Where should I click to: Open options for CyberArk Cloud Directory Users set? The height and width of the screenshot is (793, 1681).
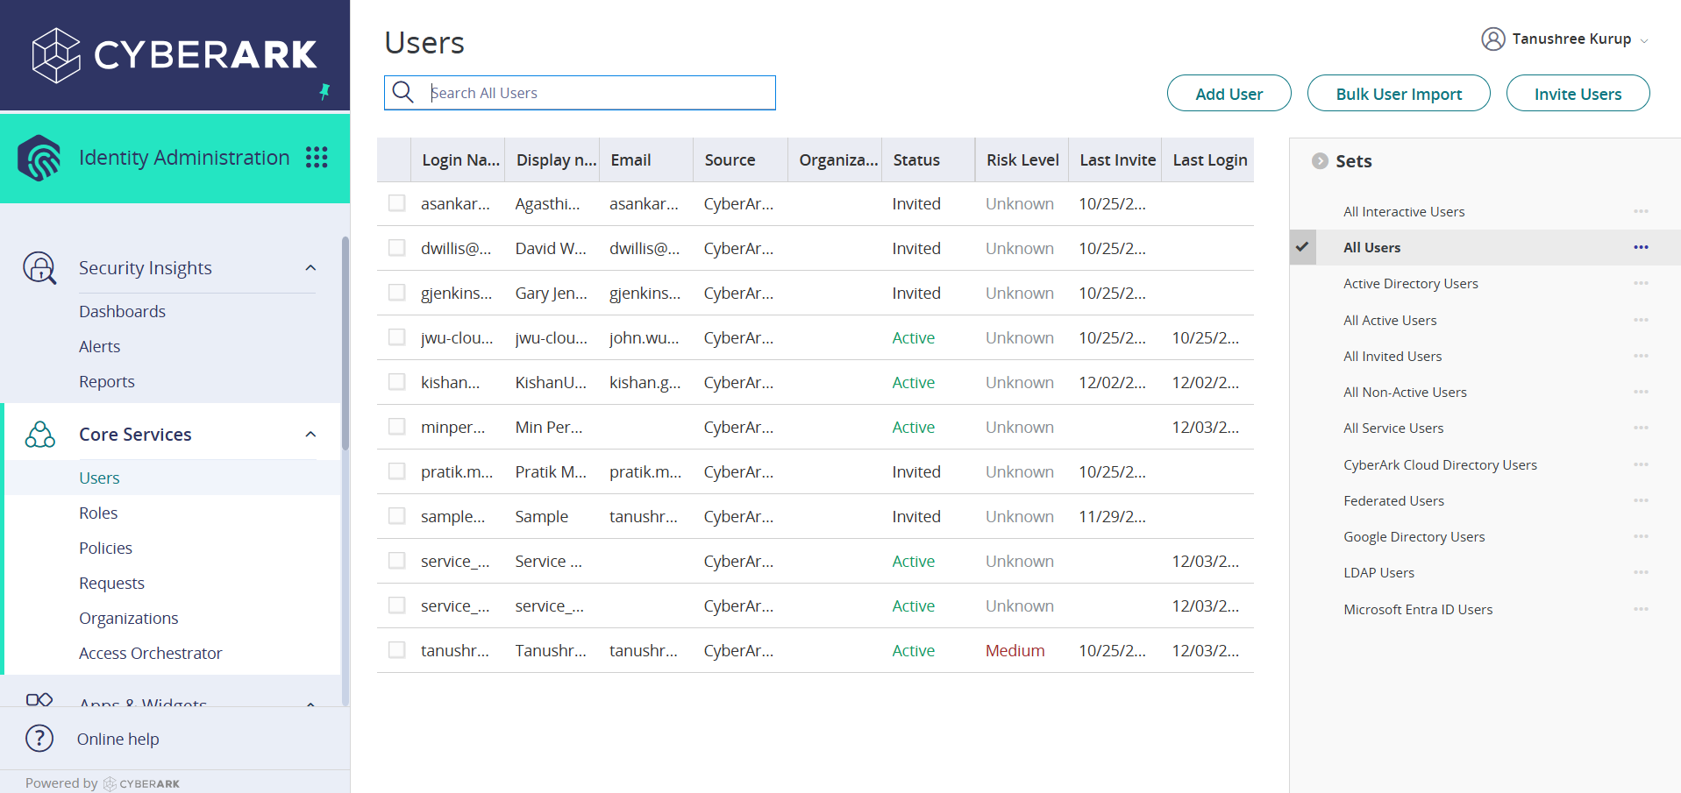pyautogui.click(x=1641, y=464)
